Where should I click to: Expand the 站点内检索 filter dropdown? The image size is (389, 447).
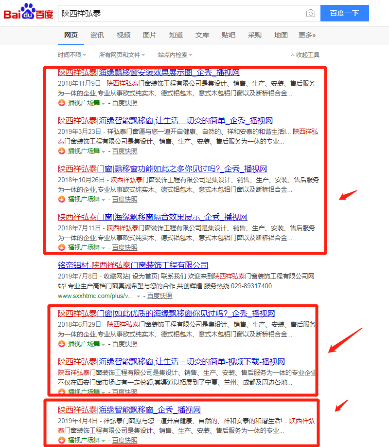tap(175, 55)
